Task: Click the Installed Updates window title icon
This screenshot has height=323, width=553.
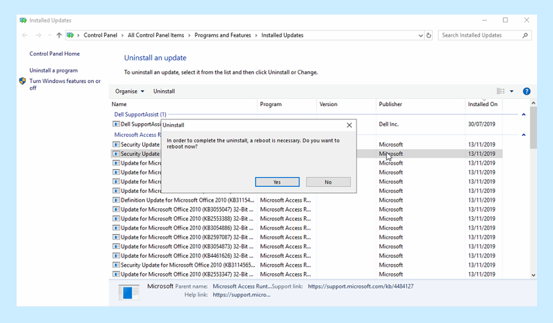Action: (23, 21)
